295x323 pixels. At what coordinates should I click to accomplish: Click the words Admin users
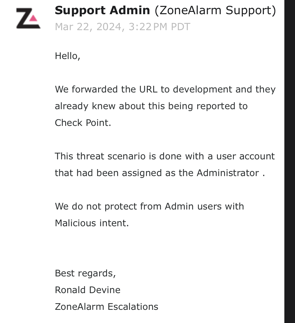[190, 206]
